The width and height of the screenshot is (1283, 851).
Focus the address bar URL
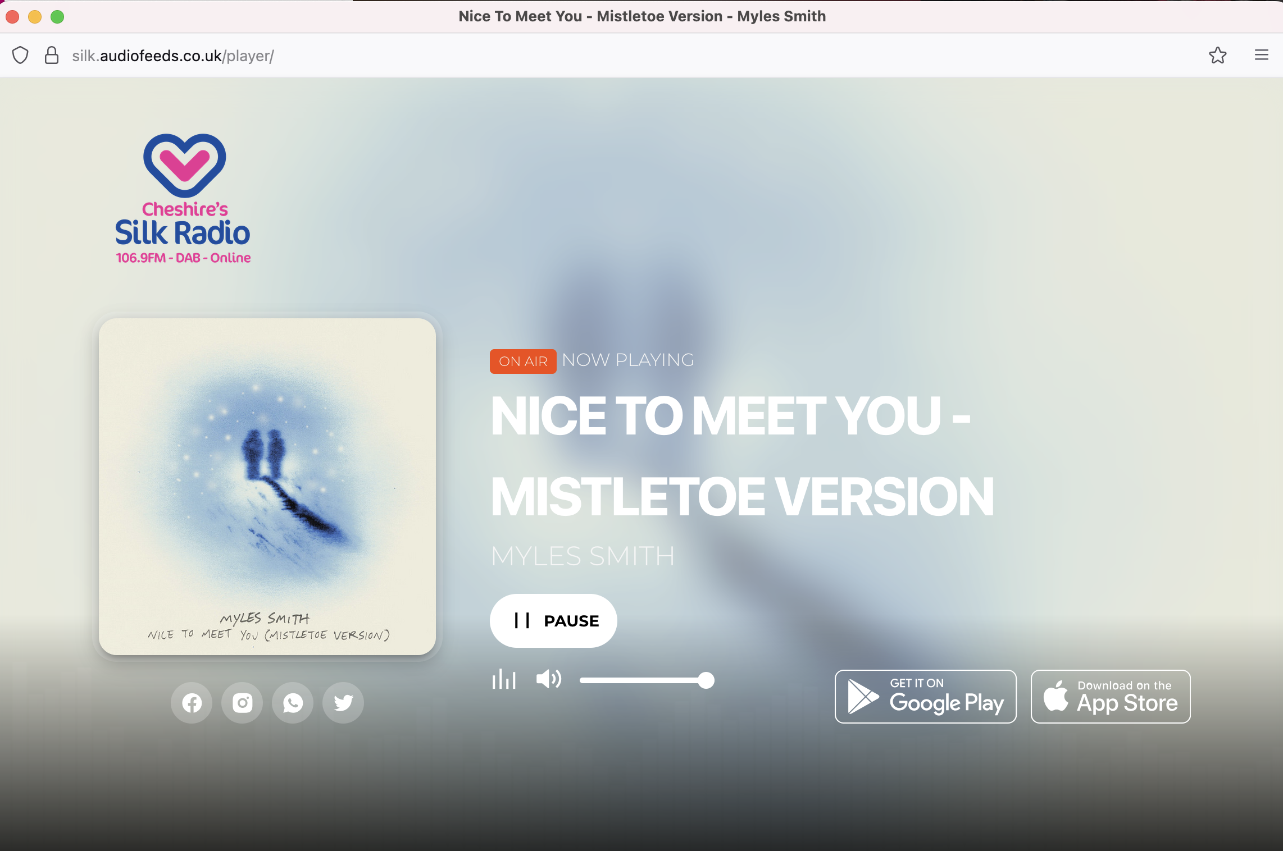173,56
